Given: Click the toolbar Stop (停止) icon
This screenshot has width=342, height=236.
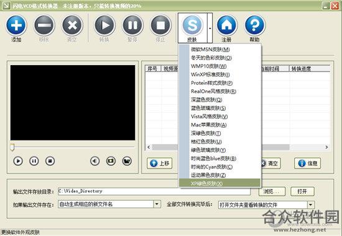Looking at the screenshot, I should click(161, 25).
